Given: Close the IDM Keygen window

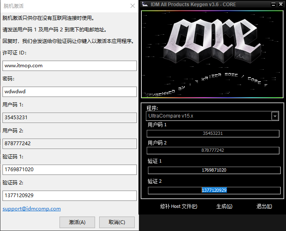Looking at the screenshot, I should 281,4.
